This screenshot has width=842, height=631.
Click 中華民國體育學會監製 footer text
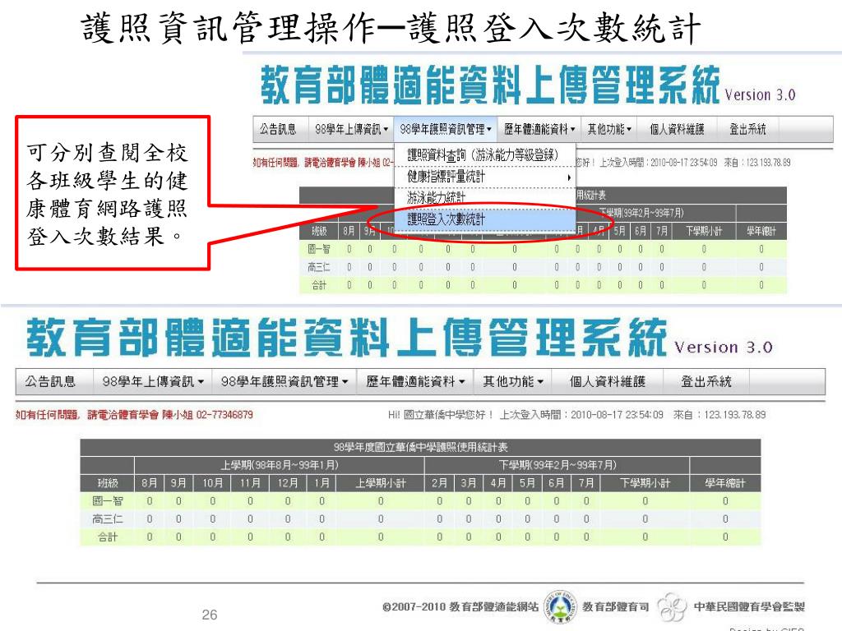[749, 607]
